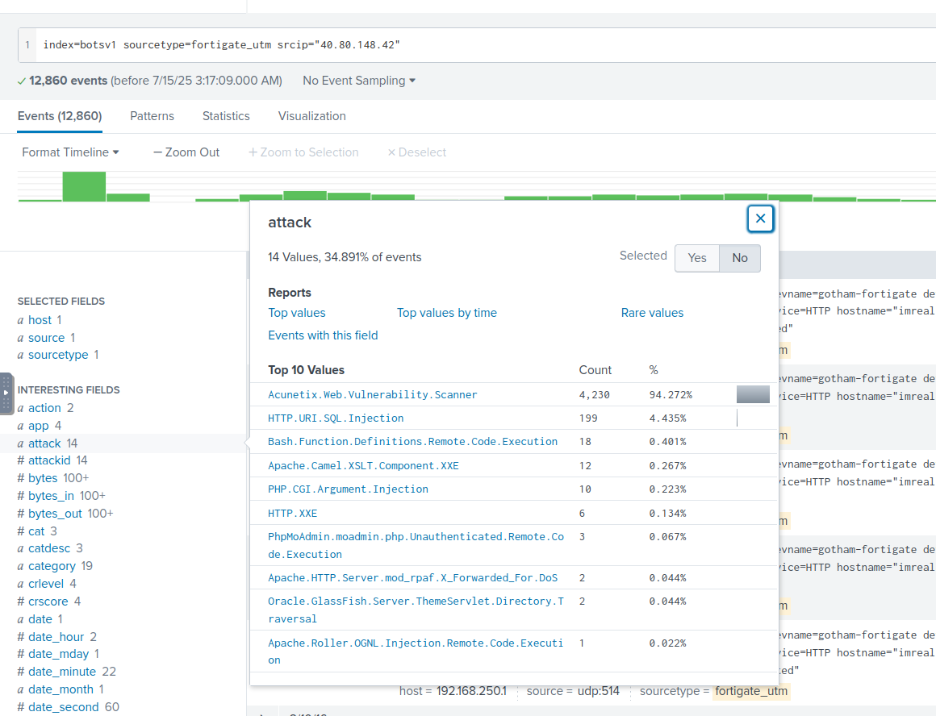Select Apache.Camel.XSLT.Component.XXE value

click(363, 465)
